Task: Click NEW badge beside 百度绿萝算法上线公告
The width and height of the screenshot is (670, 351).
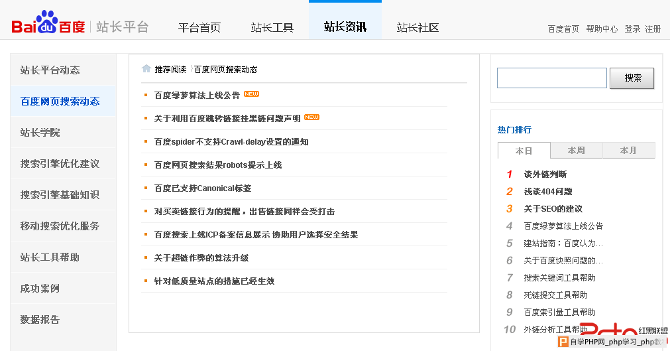Action: click(x=251, y=94)
